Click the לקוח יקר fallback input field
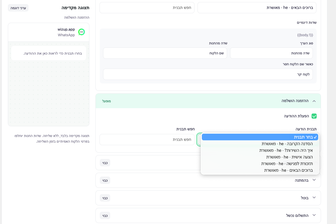The height and width of the screenshot is (224, 336). (208, 74)
